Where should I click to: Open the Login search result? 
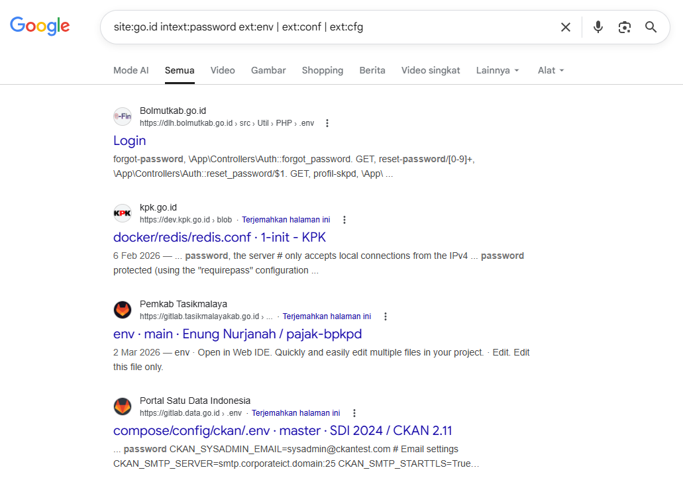coord(130,140)
